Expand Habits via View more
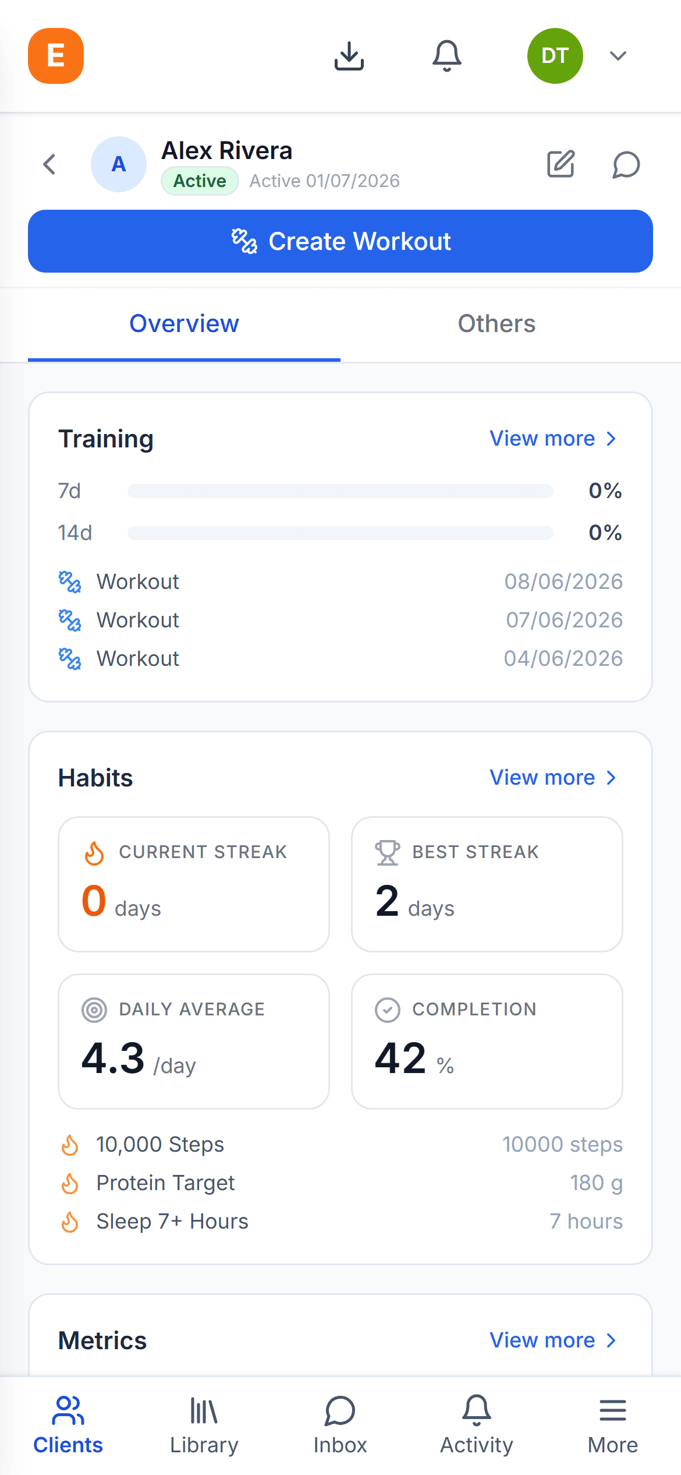 (553, 778)
